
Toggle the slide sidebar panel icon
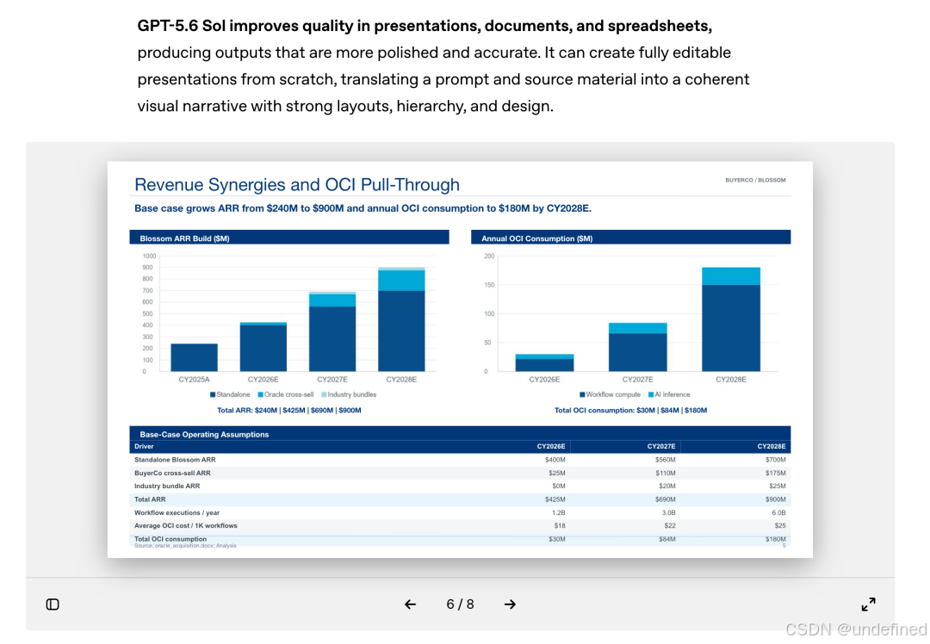coord(53,604)
